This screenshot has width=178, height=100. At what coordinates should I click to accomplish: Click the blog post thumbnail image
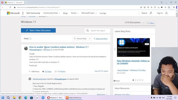[x=133, y=47]
